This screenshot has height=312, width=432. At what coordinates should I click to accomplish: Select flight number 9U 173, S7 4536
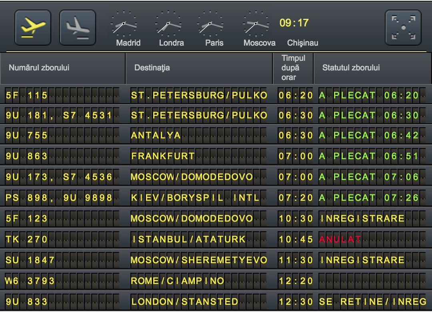59,177
